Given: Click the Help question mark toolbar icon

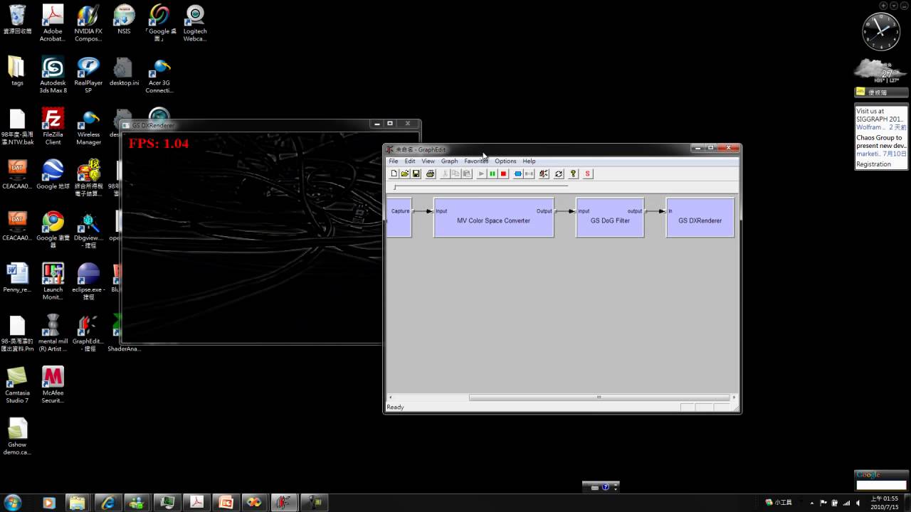Looking at the screenshot, I should pos(573,174).
